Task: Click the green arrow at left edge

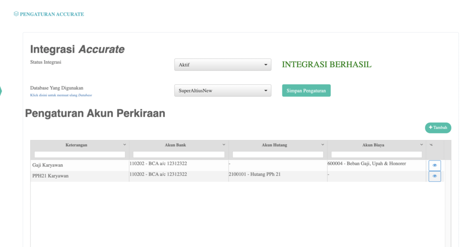Action: tap(1, 91)
